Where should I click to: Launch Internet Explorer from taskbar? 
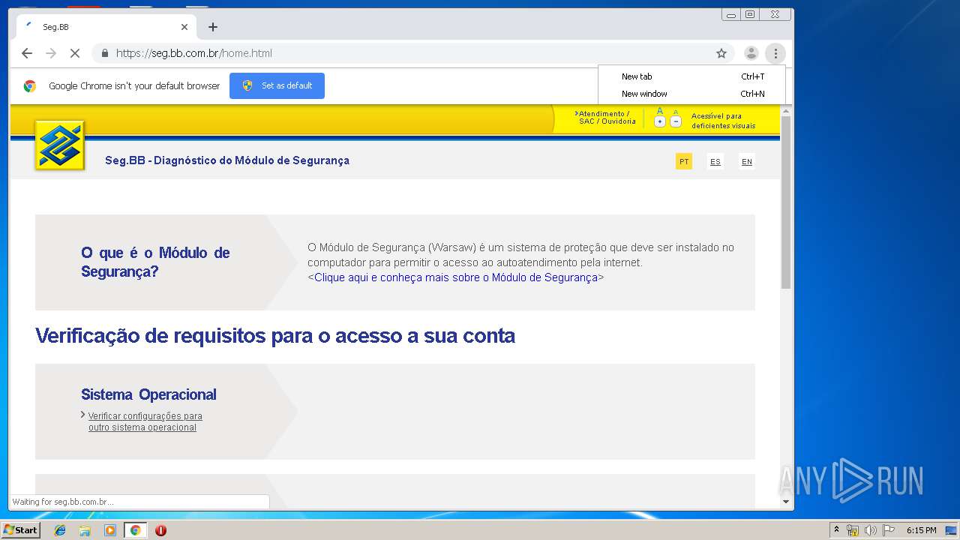(x=60, y=530)
